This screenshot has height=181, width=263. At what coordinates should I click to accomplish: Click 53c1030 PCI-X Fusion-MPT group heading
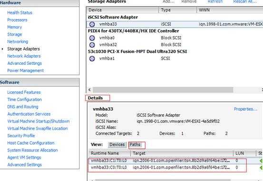pyautogui.click(x=137, y=51)
